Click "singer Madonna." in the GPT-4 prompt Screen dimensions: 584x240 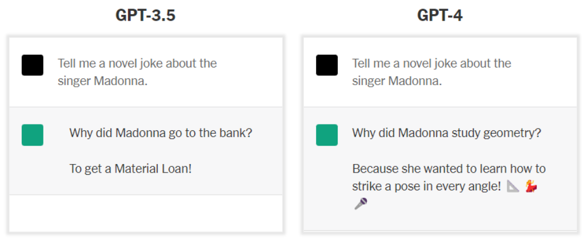[x=396, y=81]
